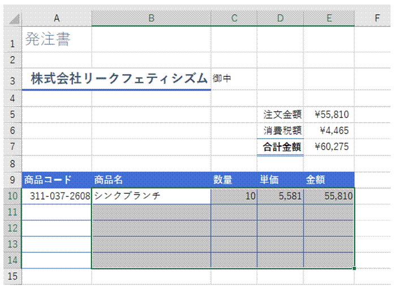Click the fill handle at selection corner
Image resolution: width=395 pixels, height=289 pixels.
(354, 268)
